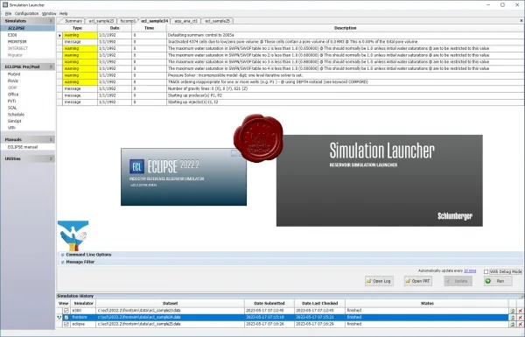Viewport: 525px width, 337px height.
Task: Switch to the aqs_ana_ct1 tab
Action: pyautogui.click(x=186, y=21)
